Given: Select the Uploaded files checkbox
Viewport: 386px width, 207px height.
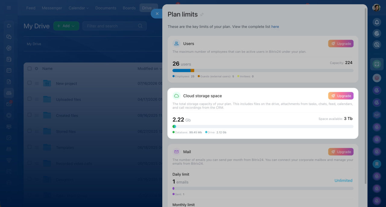Looking at the screenshot, I should pyautogui.click(x=30, y=99).
